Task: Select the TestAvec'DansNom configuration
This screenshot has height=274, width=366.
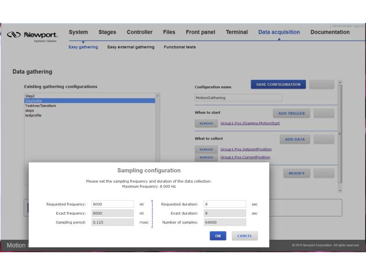Action: pos(41,105)
